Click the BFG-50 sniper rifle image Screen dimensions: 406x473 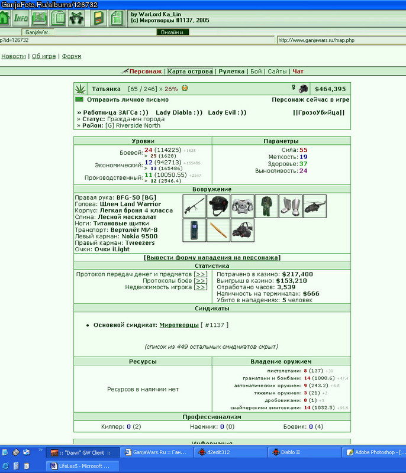click(x=194, y=206)
